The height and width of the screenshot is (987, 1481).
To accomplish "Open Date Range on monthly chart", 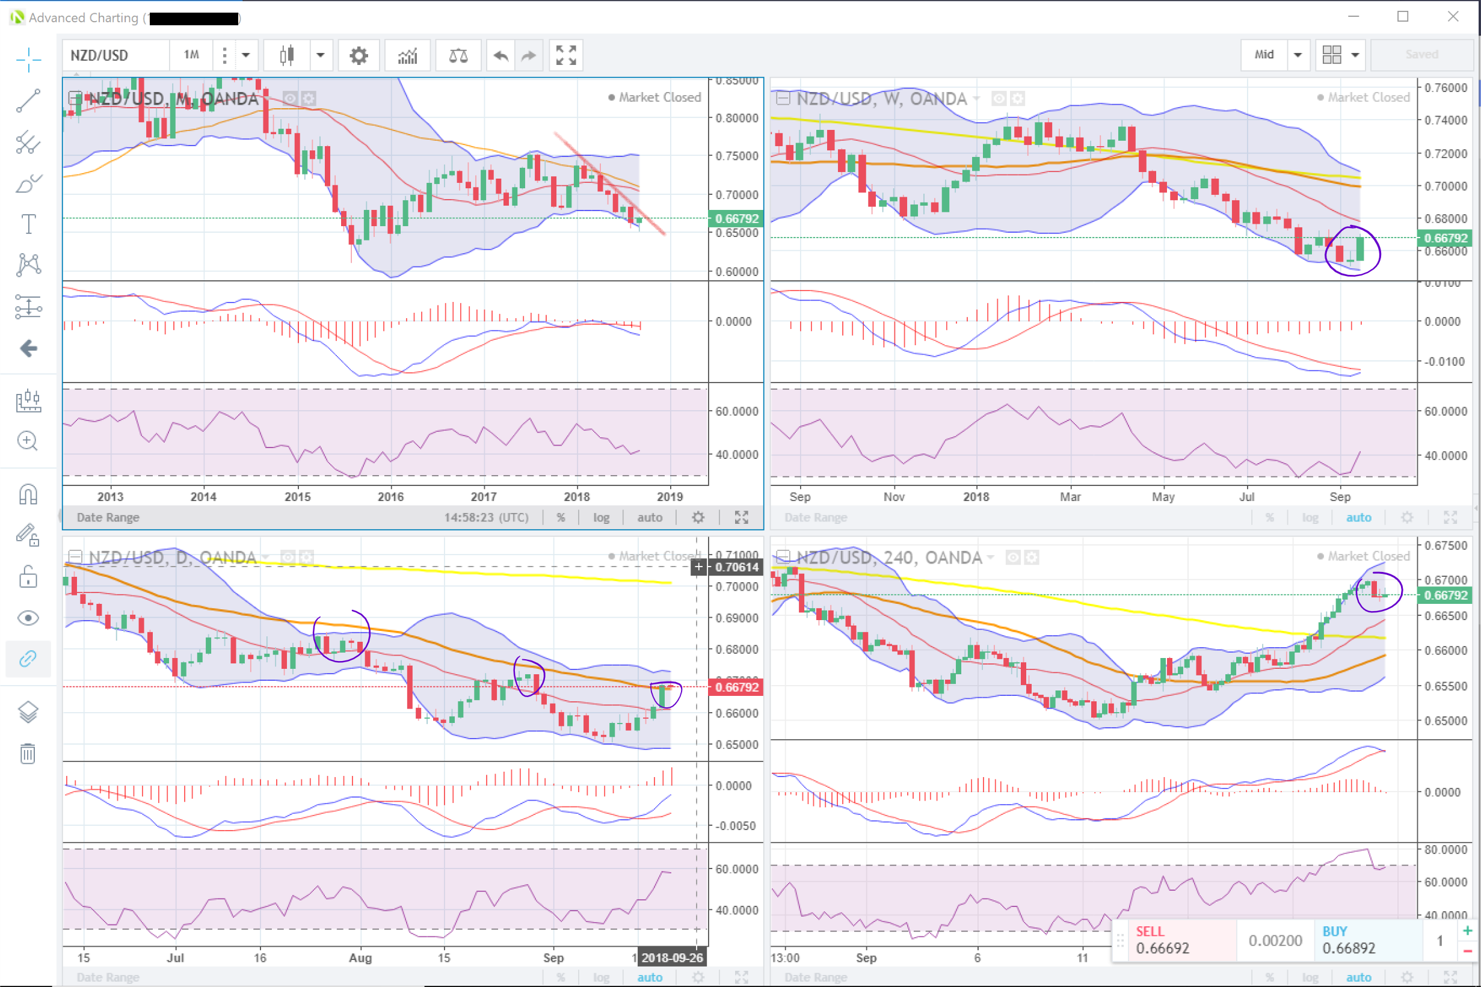I will tap(108, 517).
